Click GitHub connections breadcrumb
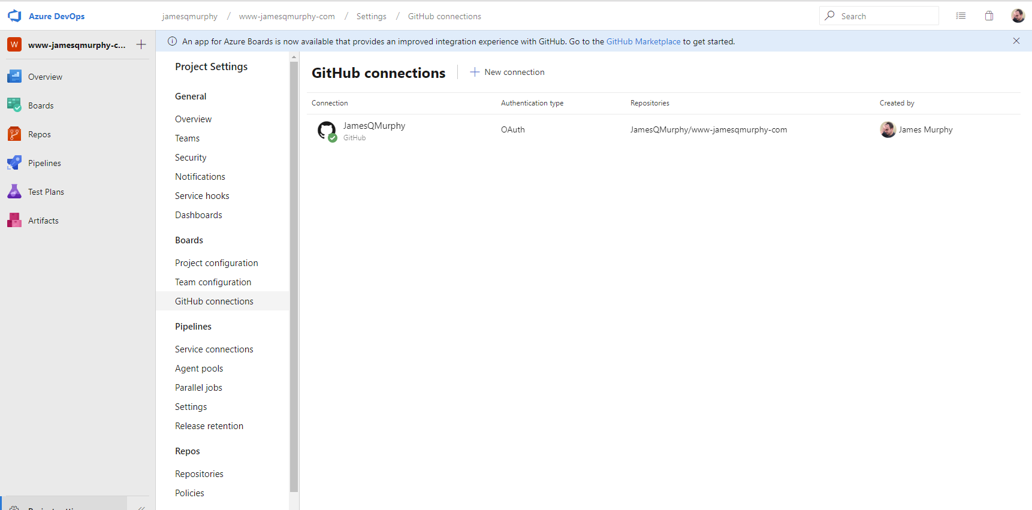 pos(444,16)
